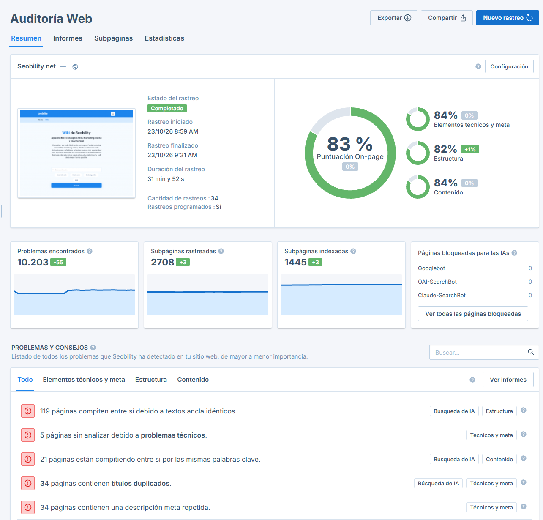The image size is (543, 520).
Task: Click the 83% Puntuación On-page donut chart
Action: coord(350,153)
